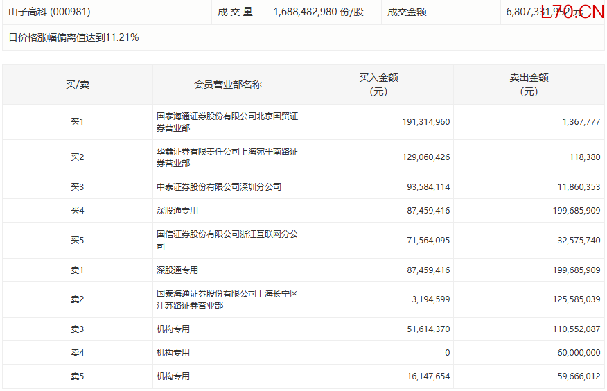Click 机构专用 in the 卖4 row
607x391 pixels.
(x=173, y=353)
